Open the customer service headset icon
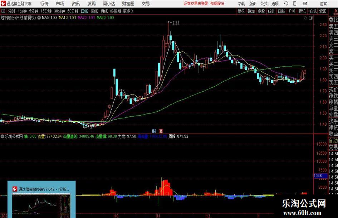Viewport: 338px width, 218px height. click(286, 4)
